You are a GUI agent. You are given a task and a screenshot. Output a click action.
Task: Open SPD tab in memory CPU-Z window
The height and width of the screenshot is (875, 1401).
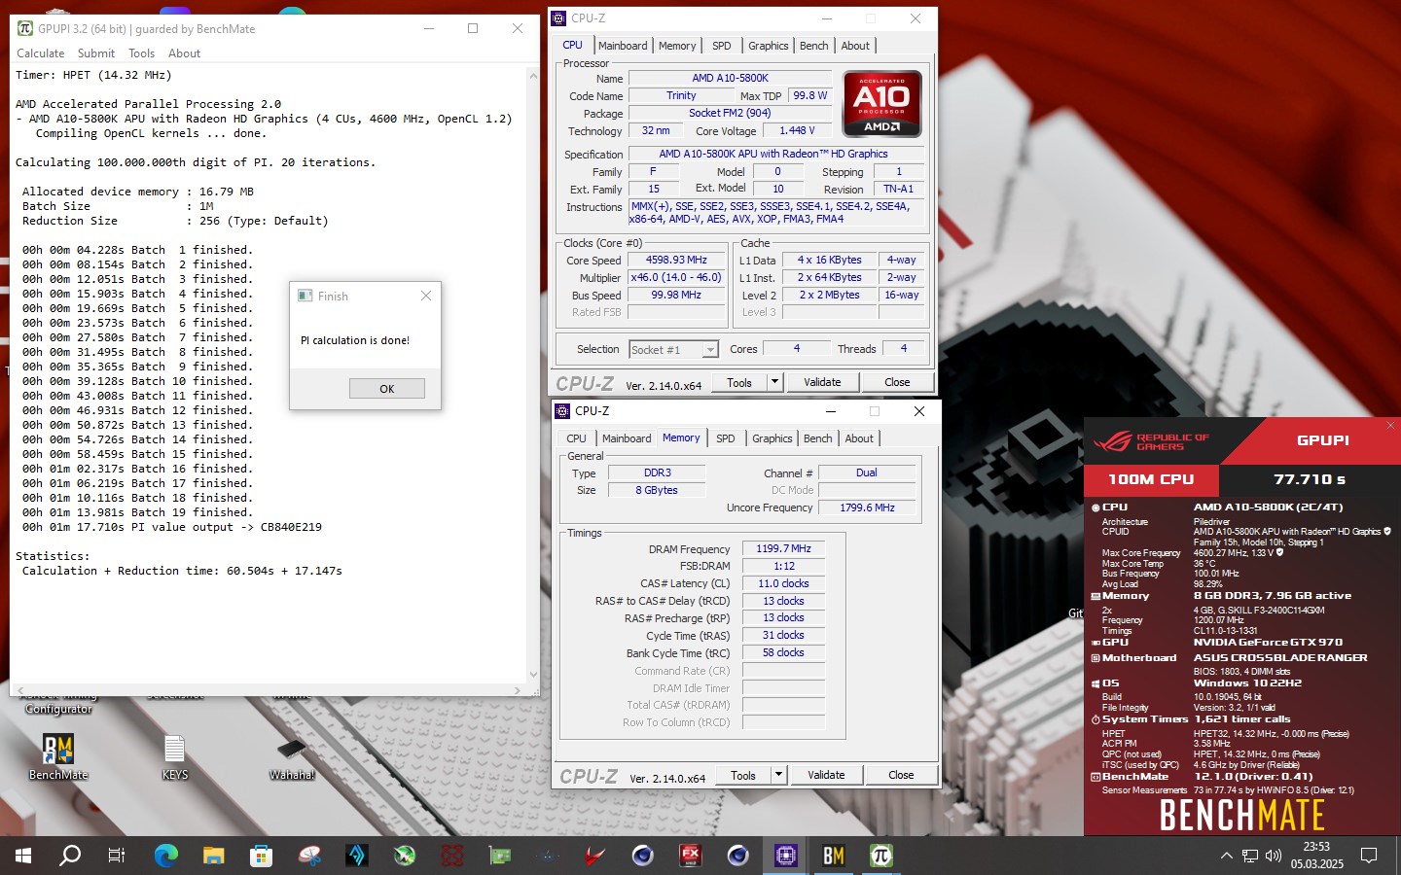726,438
